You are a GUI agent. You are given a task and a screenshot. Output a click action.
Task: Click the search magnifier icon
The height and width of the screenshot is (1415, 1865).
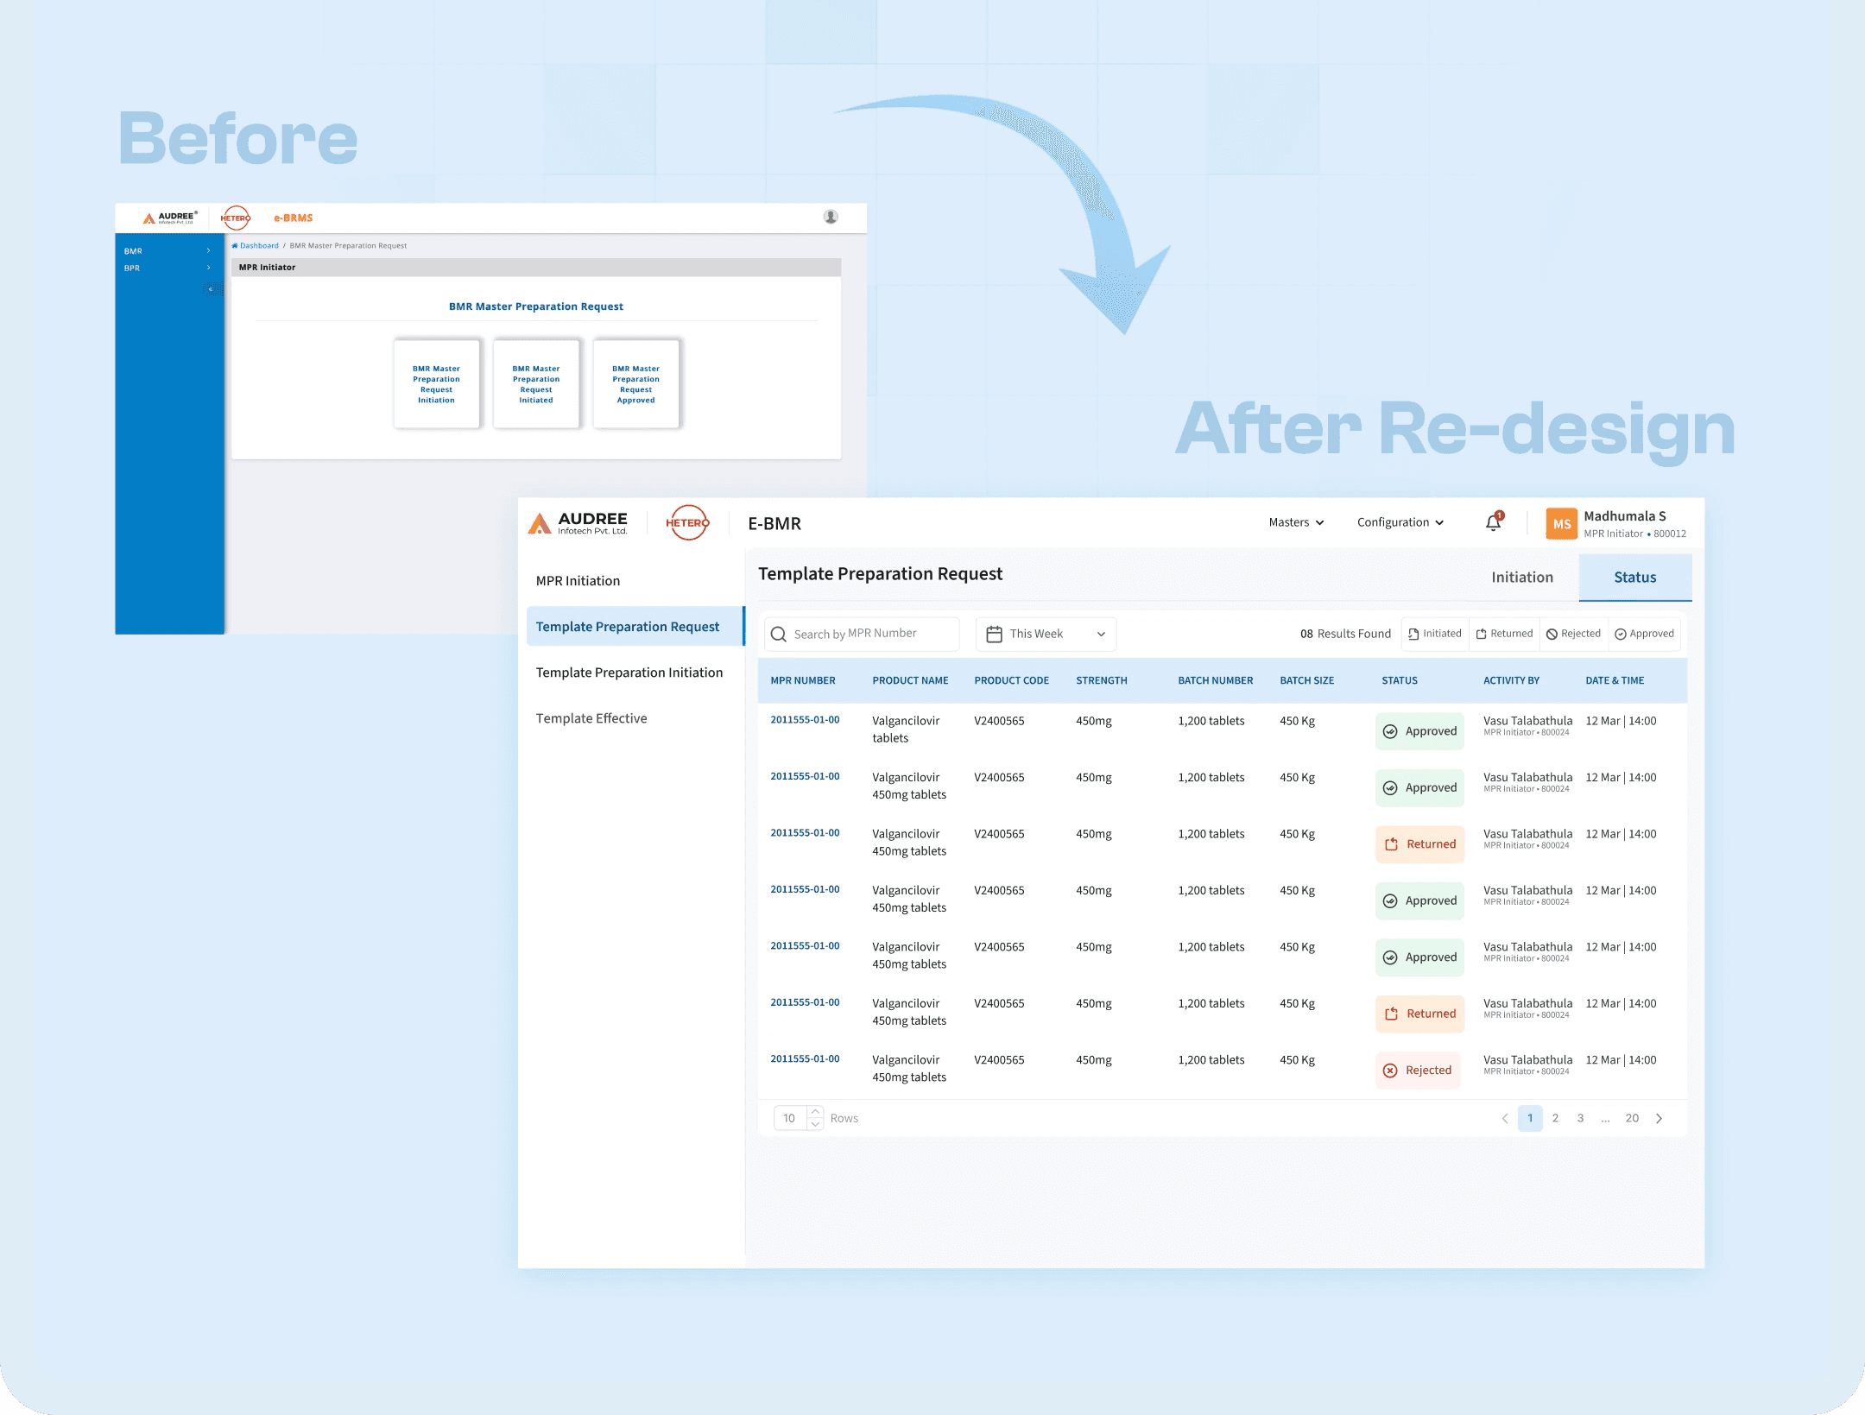click(x=780, y=634)
